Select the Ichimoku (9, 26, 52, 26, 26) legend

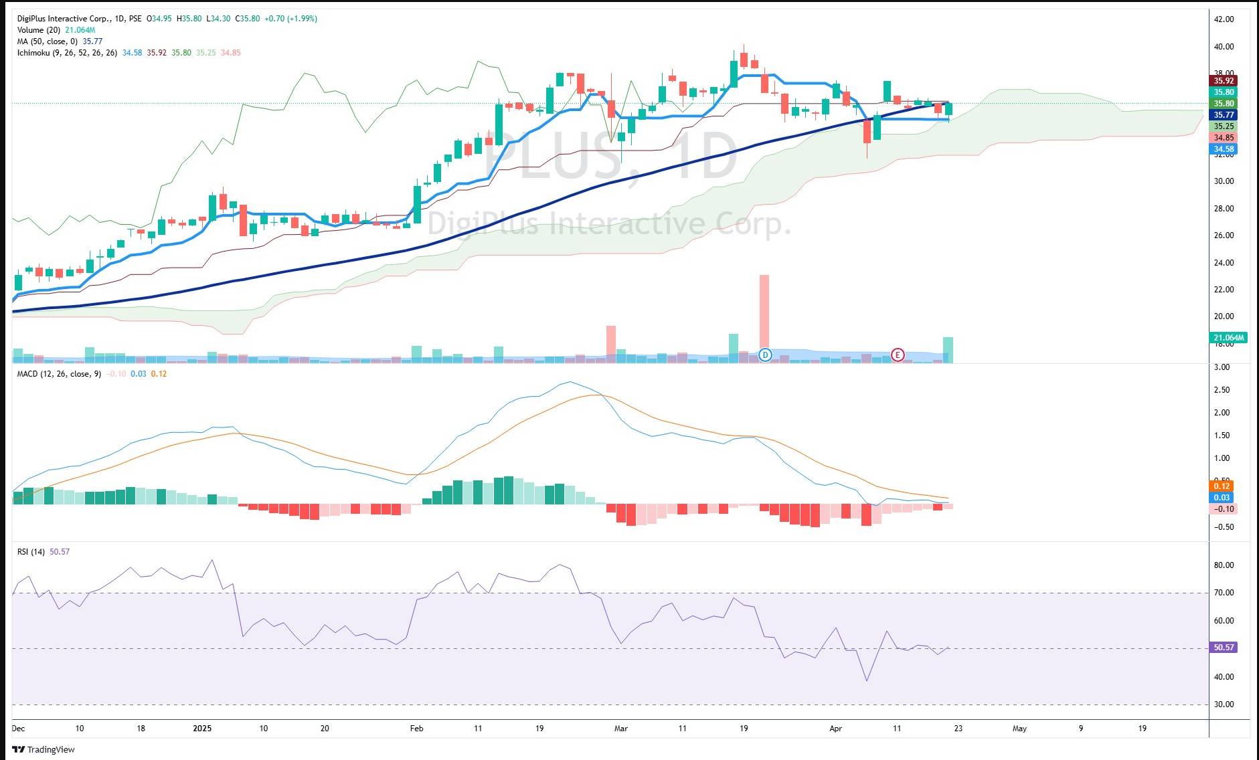pyautogui.click(x=67, y=53)
